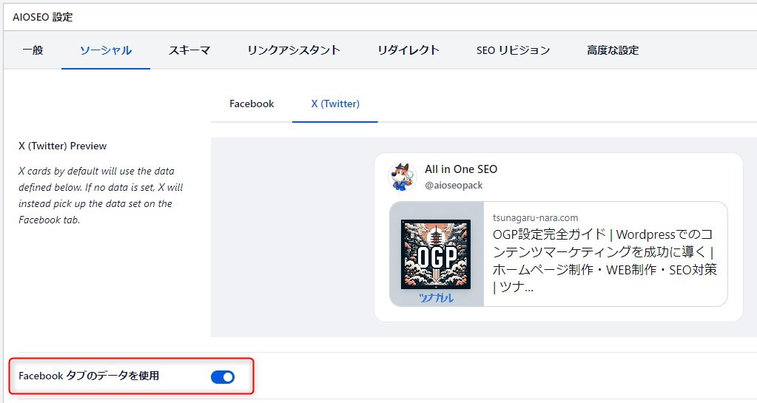
Task: Open the 高度な設定 tab
Action: [x=613, y=50]
